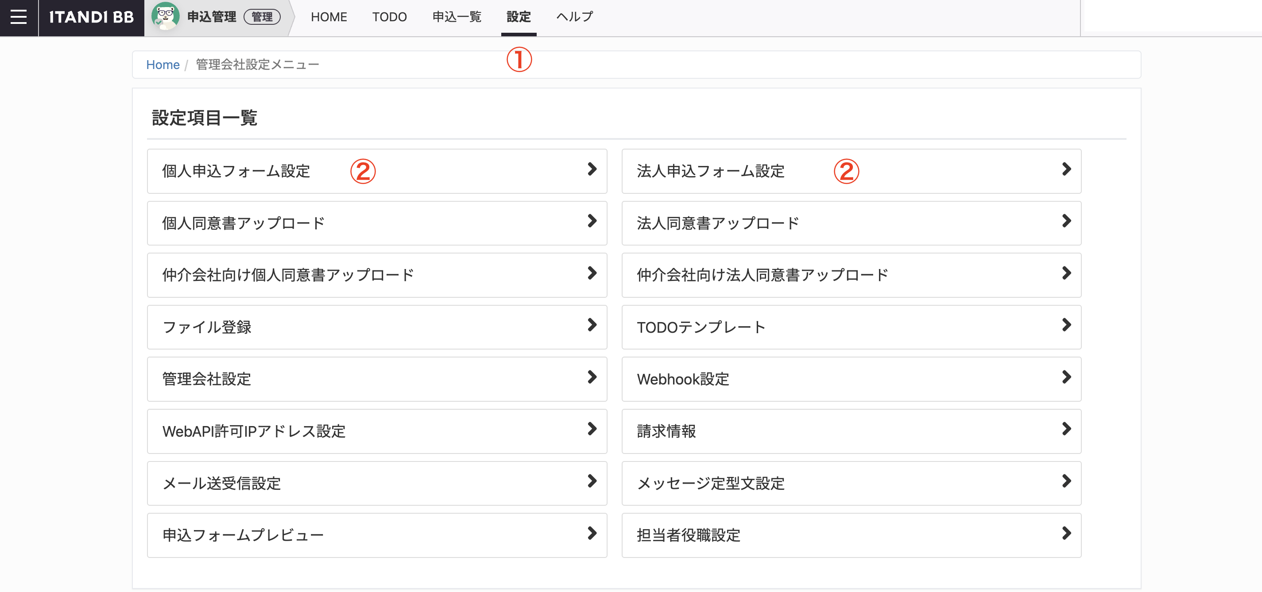
Task: Open WebAPI許可IPアドレス設定
Action: [x=377, y=431]
